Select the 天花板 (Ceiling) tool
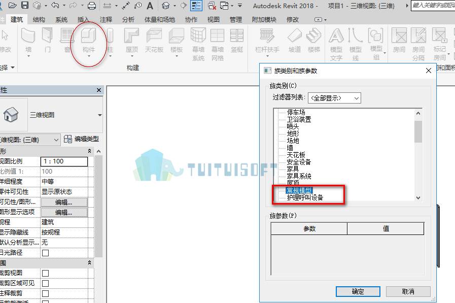Viewport: 455px width, 303px height. click(x=154, y=40)
